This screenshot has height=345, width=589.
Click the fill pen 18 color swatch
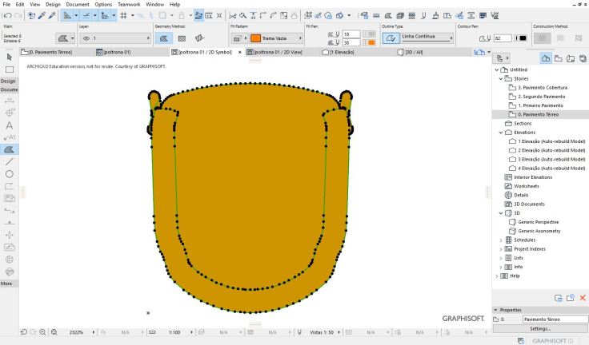370,34
